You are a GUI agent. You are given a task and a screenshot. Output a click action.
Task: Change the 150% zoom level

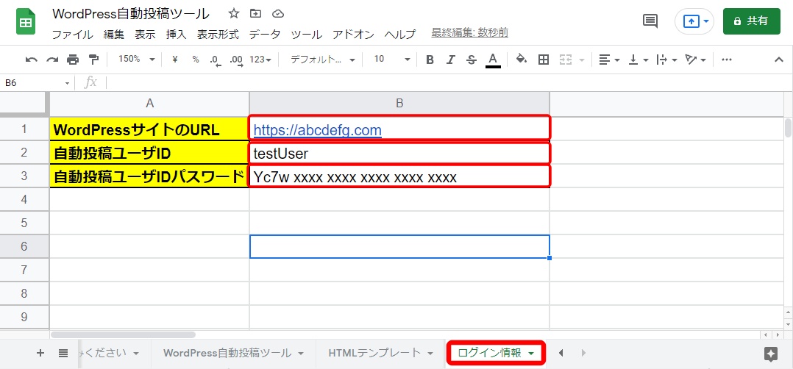click(136, 59)
